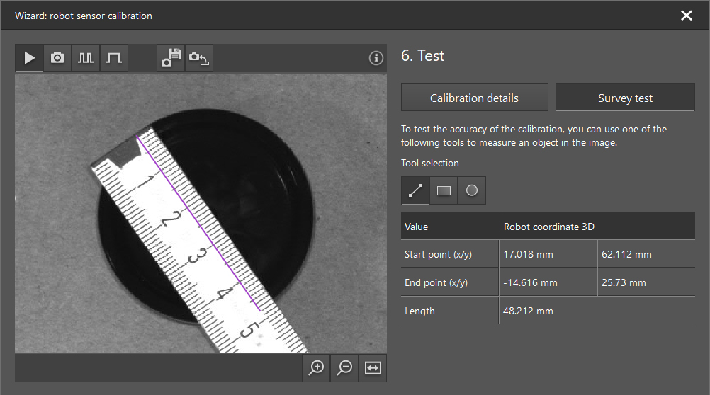
Task: Open the image info icon
Action: coord(376,58)
